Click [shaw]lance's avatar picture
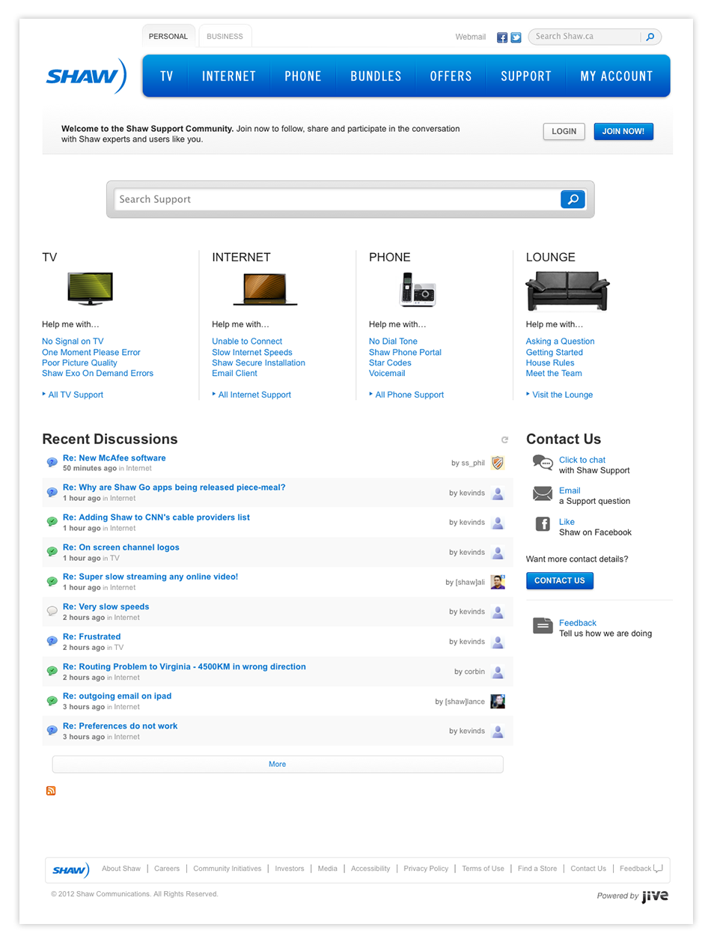This screenshot has height=948, width=711. 498,702
